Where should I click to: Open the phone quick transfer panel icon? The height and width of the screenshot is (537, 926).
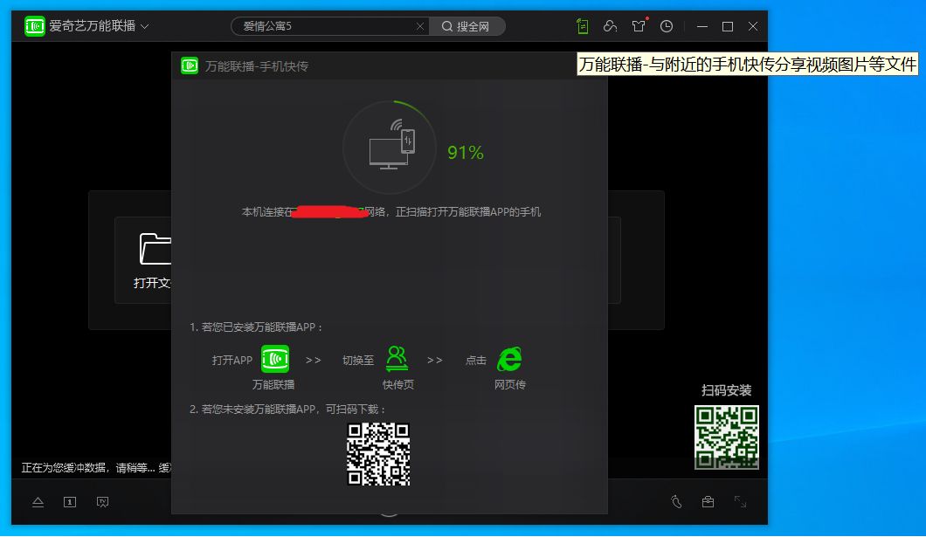point(581,26)
